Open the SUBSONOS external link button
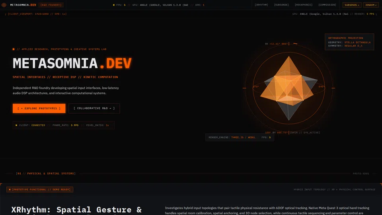The width and height of the screenshot is (382, 215). (x=352, y=5)
